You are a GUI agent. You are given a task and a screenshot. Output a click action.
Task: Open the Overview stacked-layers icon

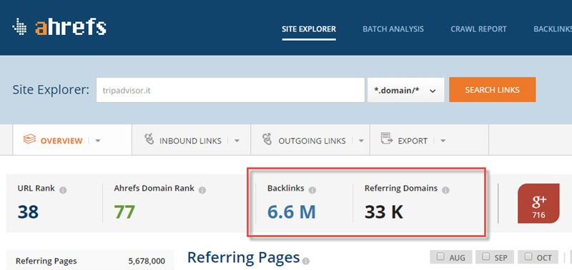tap(29, 139)
